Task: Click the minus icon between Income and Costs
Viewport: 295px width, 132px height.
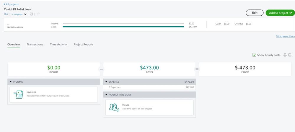Action: click(101, 69)
